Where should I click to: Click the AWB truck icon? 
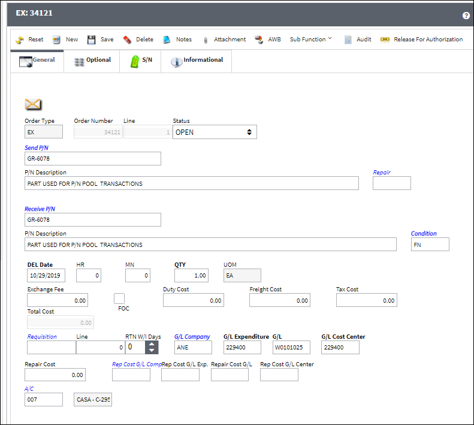(x=259, y=40)
